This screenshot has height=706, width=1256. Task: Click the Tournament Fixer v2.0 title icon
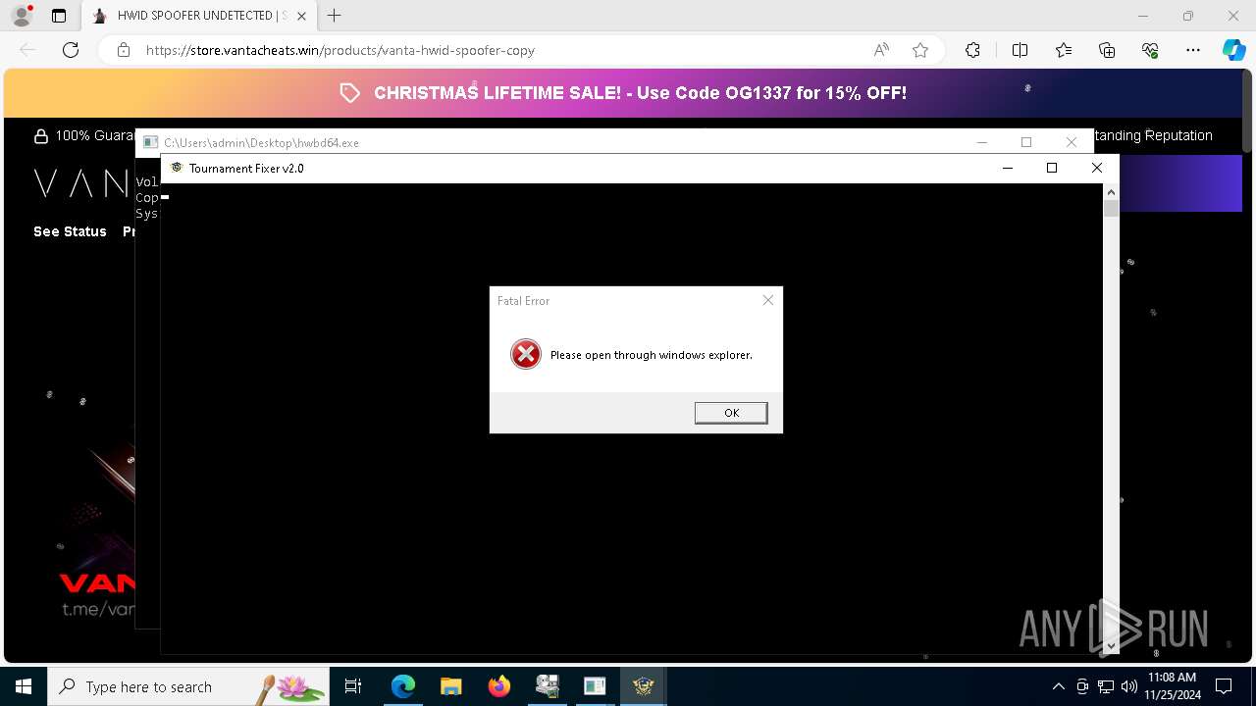[x=177, y=168]
